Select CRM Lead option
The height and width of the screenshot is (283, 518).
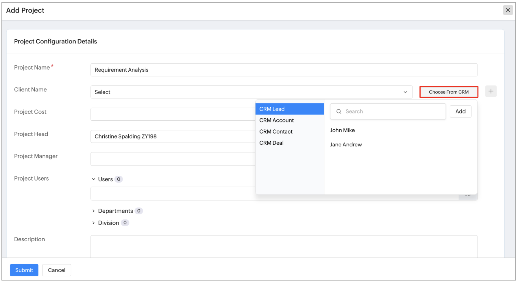click(289, 109)
